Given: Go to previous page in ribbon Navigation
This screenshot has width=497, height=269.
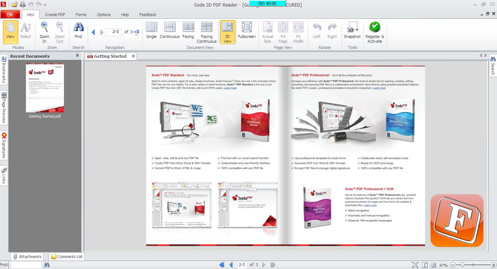Looking at the screenshot, I should click(x=94, y=32).
